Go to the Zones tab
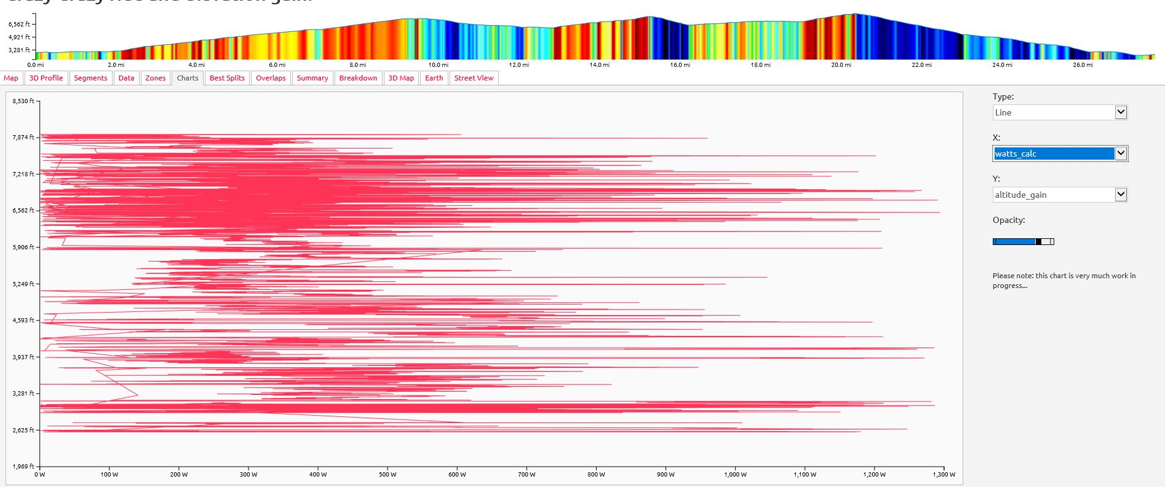 [156, 78]
